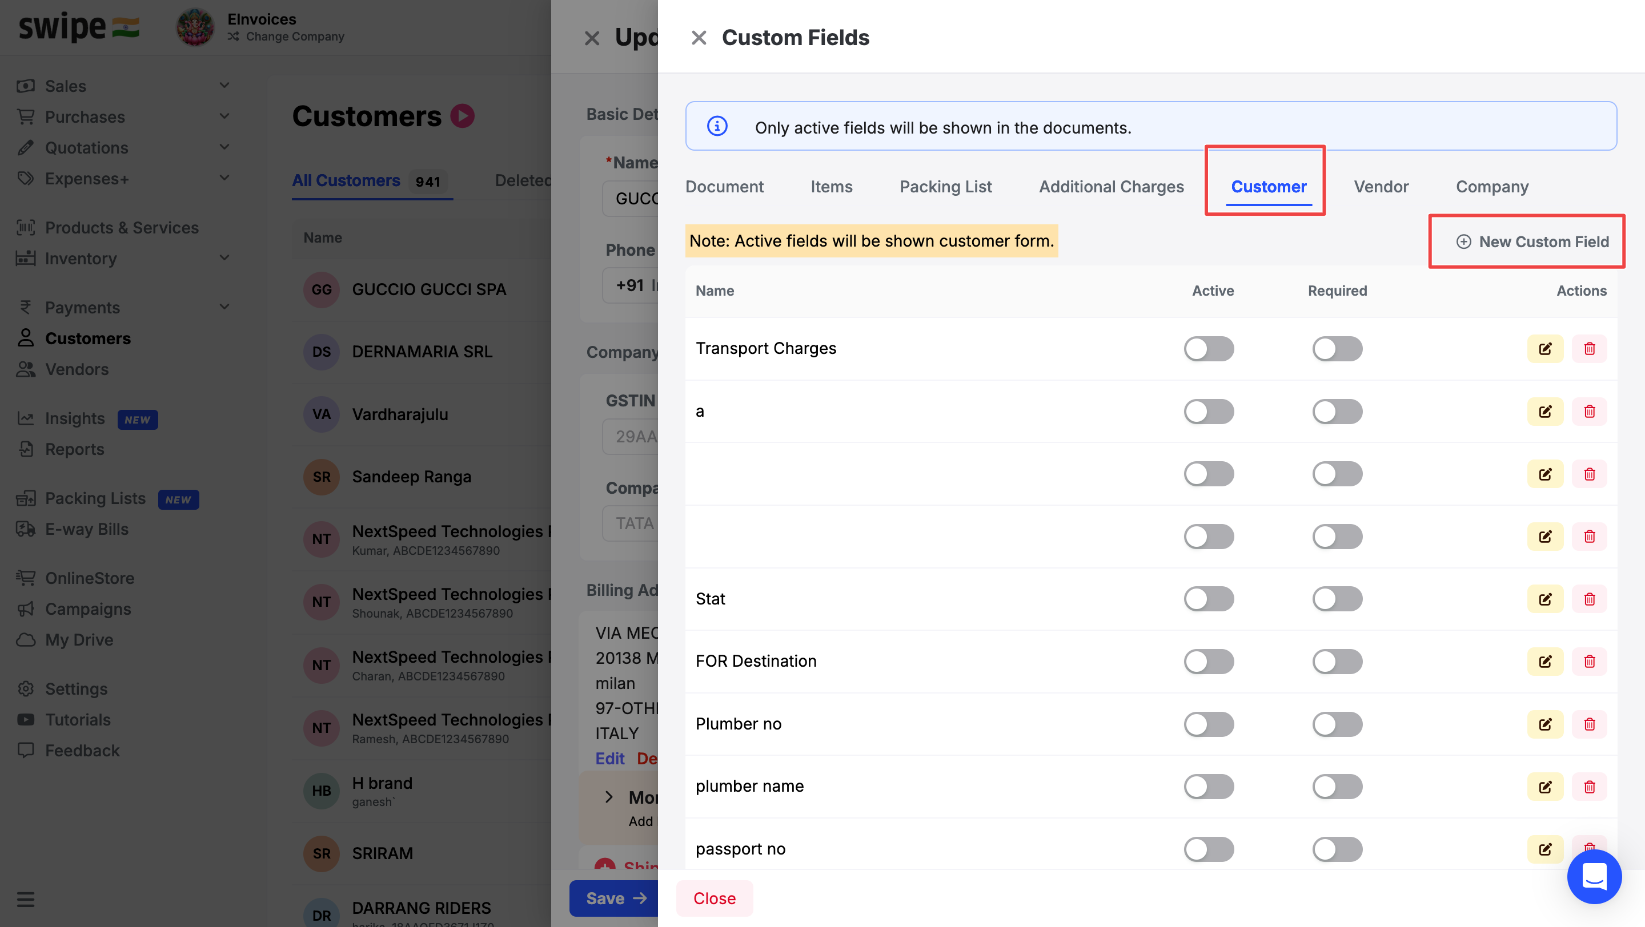Enable Active for Plumber no
1645x927 pixels.
tap(1209, 724)
